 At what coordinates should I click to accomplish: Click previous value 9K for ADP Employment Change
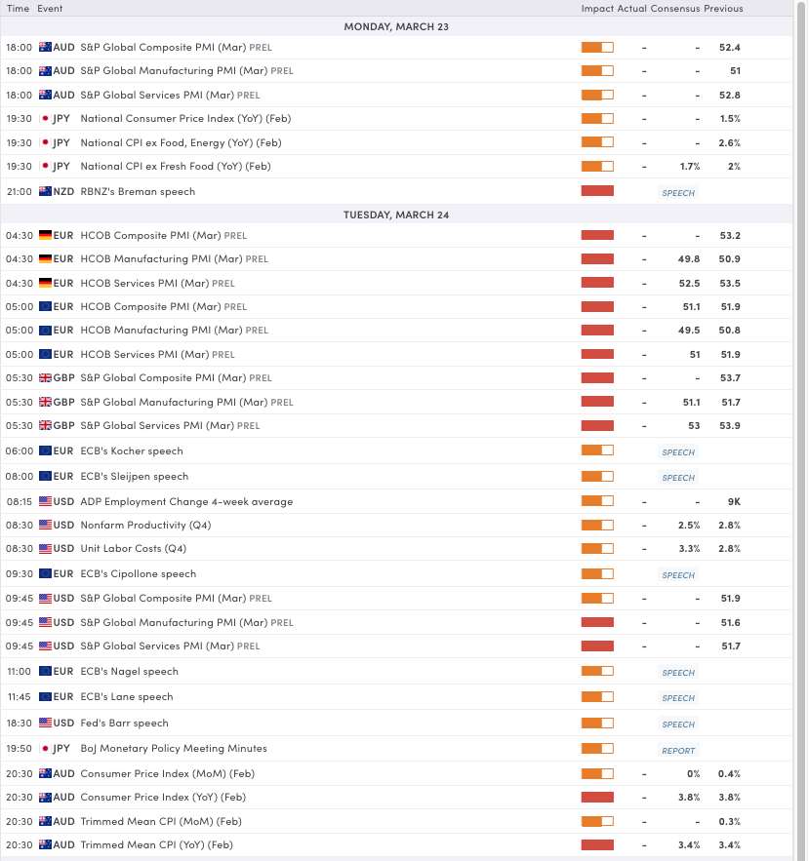coord(734,502)
